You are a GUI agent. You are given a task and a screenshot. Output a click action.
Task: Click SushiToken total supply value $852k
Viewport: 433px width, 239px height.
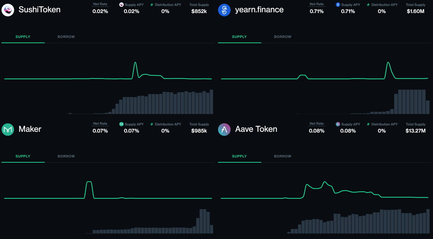click(199, 11)
